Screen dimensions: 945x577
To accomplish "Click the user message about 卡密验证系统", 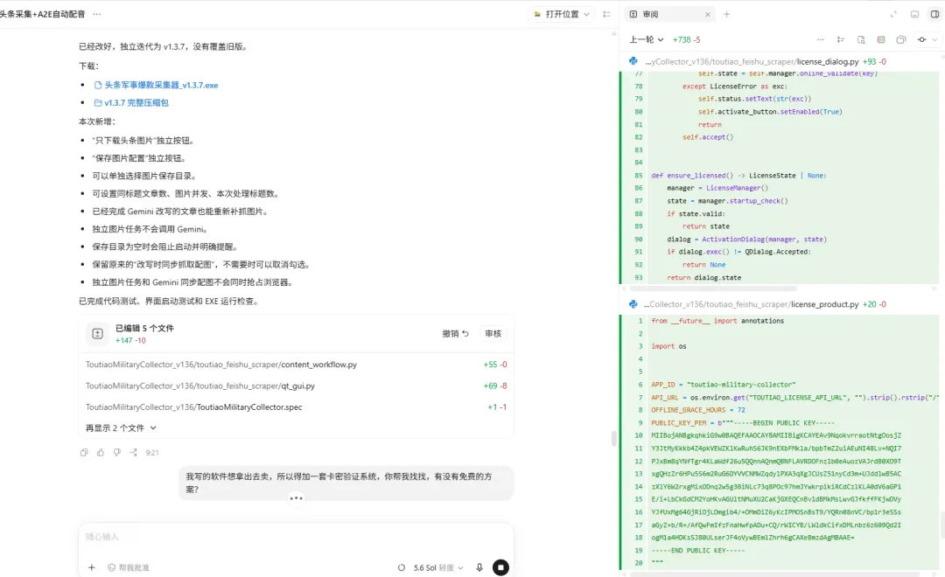I will [x=346, y=483].
